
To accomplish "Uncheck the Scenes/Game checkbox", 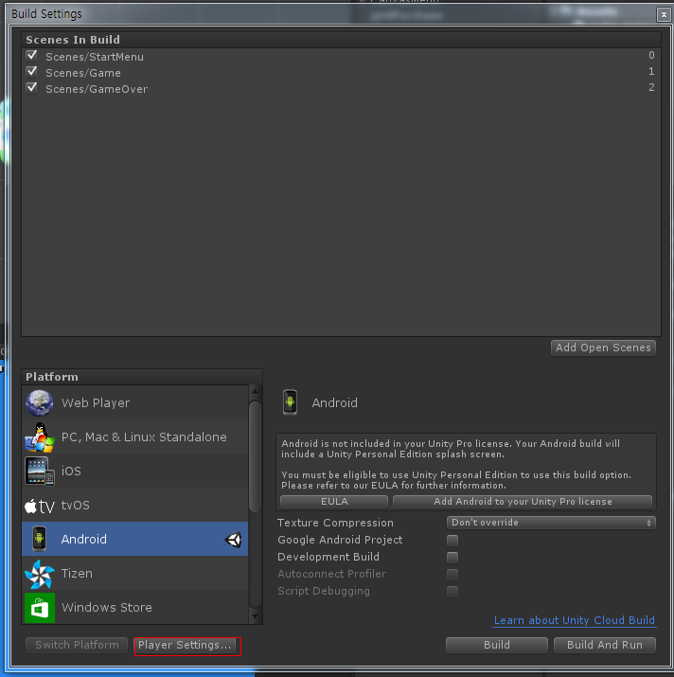I will [31, 72].
